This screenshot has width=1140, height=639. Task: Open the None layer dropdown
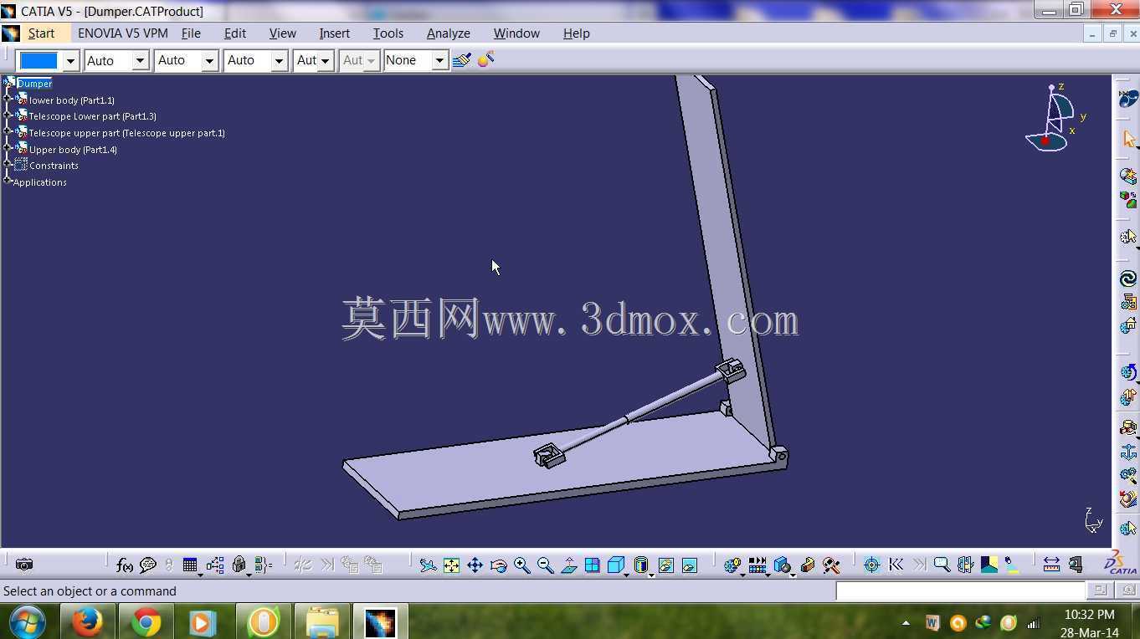[439, 60]
